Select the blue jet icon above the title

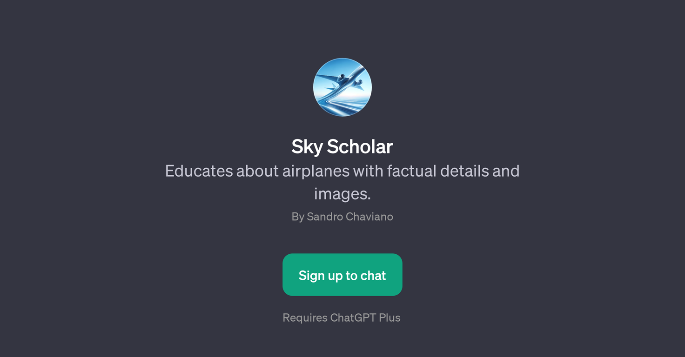pyautogui.click(x=342, y=87)
